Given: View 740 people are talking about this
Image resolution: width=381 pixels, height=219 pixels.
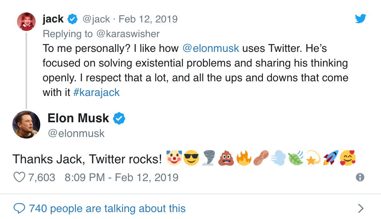Looking at the screenshot, I should click(107, 209).
